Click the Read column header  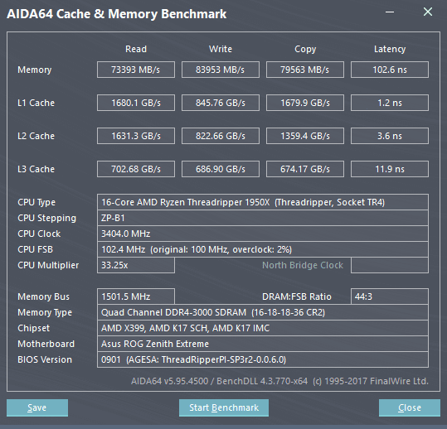(136, 49)
